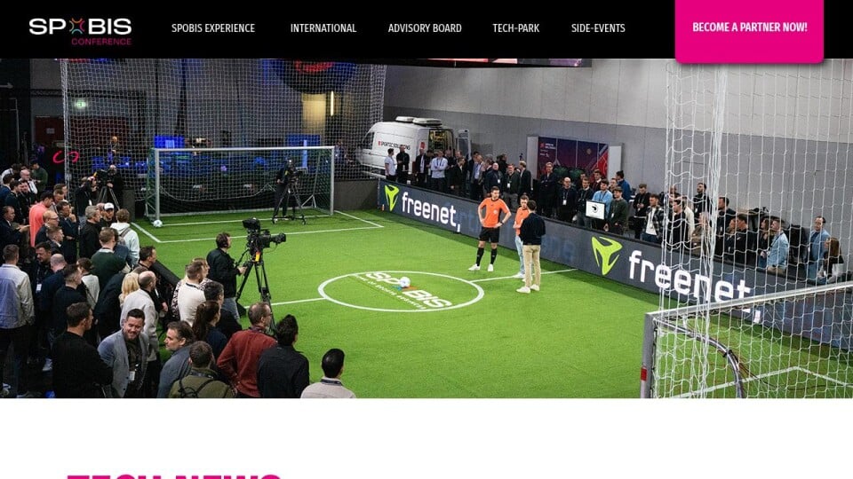Open the SPOBIS Experience menu item
This screenshot has width=853, height=479.
(x=213, y=28)
